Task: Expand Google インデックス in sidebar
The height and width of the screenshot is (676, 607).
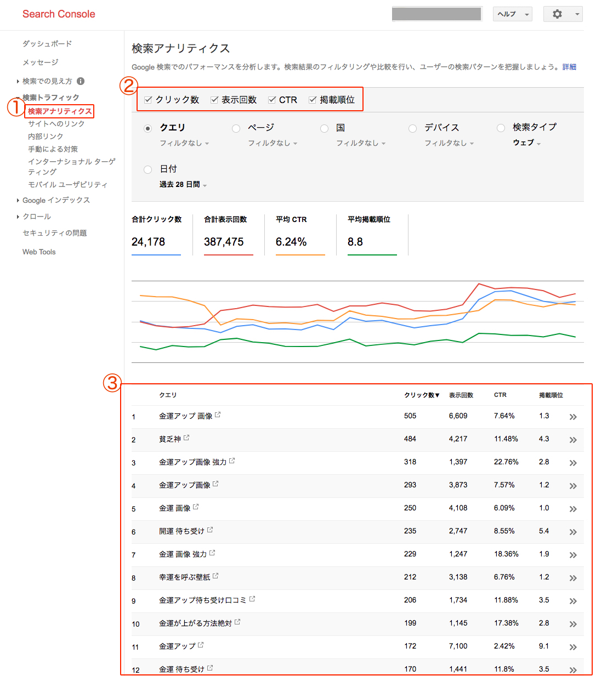Action: coord(18,200)
